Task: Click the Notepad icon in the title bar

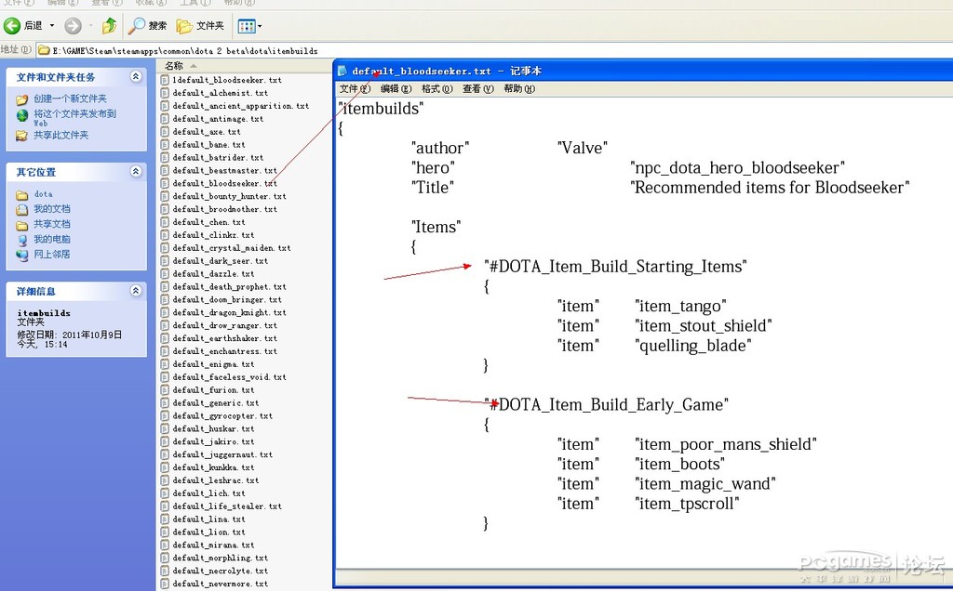Action: (x=342, y=72)
